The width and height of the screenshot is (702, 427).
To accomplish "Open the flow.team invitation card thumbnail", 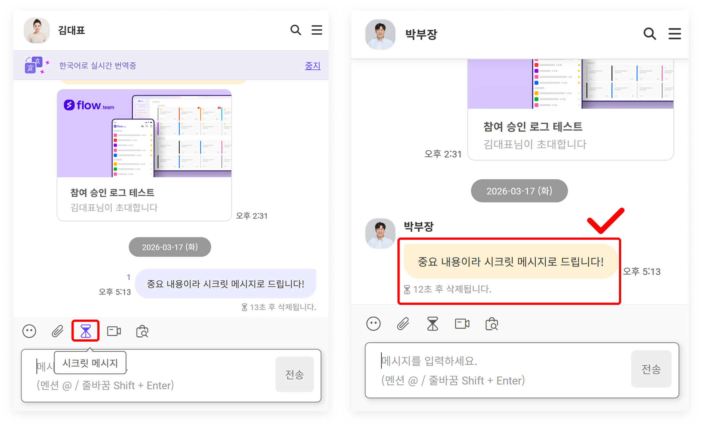I will (144, 133).
